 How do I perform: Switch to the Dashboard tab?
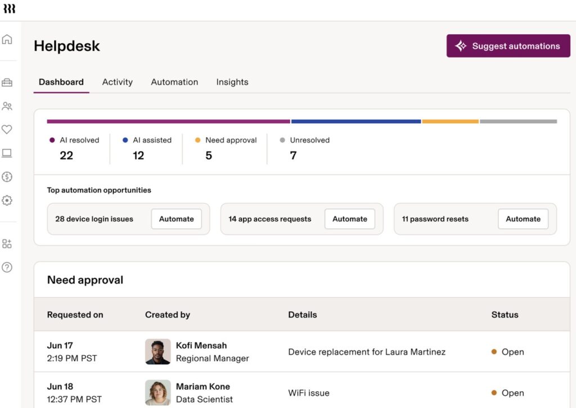[x=61, y=82]
